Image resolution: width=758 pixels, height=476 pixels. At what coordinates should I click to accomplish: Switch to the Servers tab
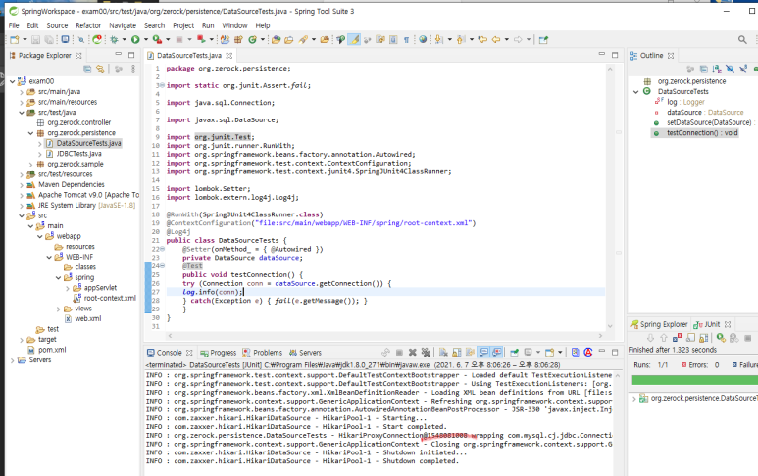[305, 353]
